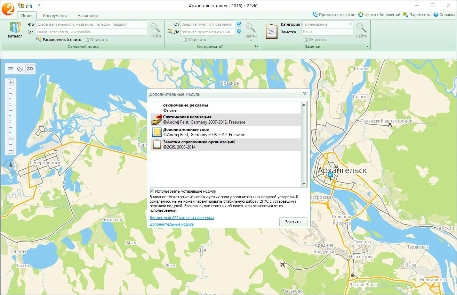457x295 pixels.
Task: Open Параметры settings
Action: (x=417, y=15)
